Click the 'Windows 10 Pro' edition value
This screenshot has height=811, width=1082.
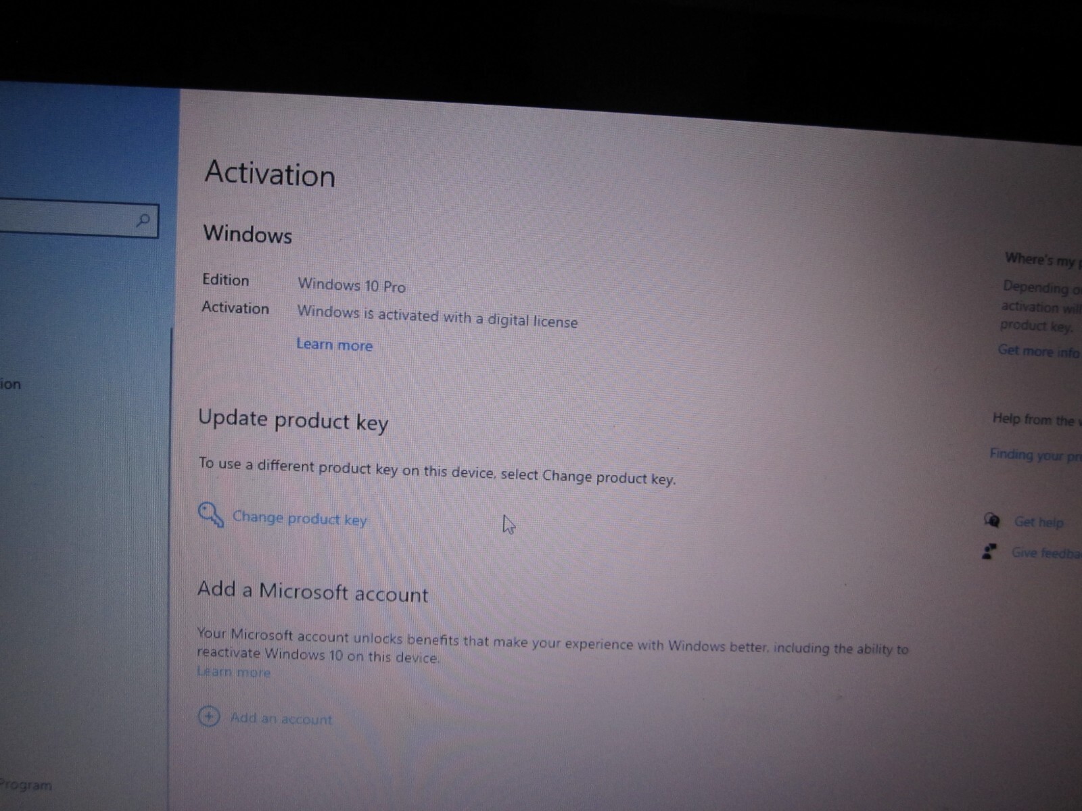(x=352, y=285)
